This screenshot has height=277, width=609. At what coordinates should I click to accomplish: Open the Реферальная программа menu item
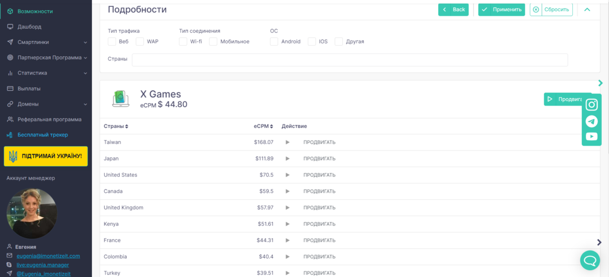(x=49, y=120)
